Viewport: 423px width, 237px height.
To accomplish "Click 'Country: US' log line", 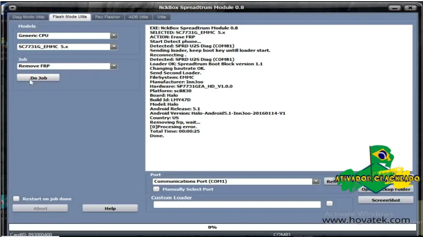I will point(164,118).
